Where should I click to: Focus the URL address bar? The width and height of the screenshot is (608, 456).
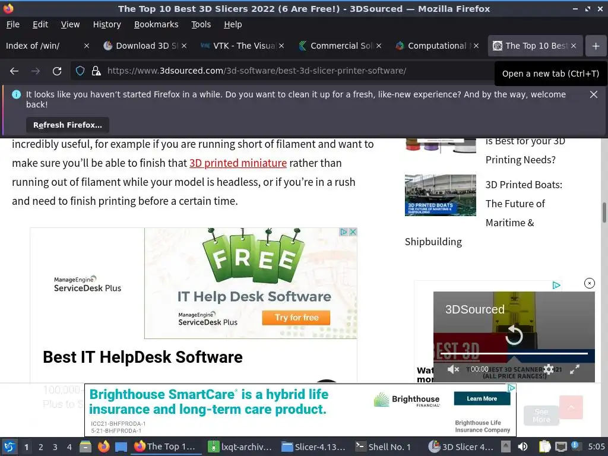256,71
